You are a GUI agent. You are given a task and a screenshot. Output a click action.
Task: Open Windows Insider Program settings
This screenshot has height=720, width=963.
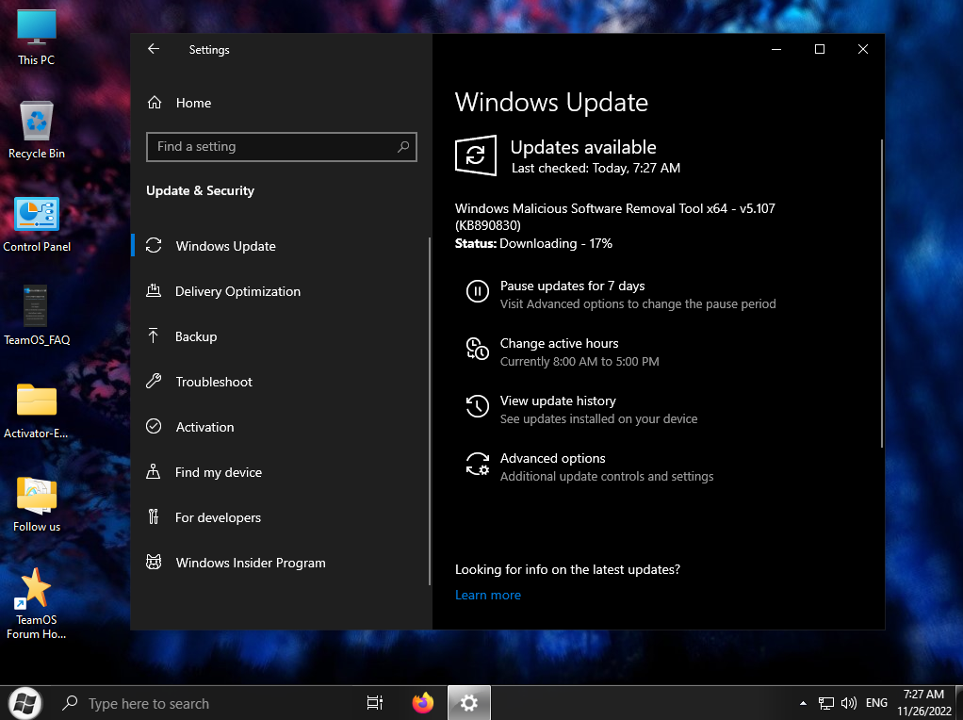tap(251, 563)
